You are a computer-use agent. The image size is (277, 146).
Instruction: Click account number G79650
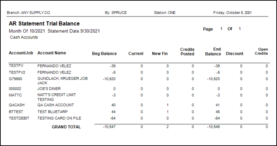(x=15, y=79)
